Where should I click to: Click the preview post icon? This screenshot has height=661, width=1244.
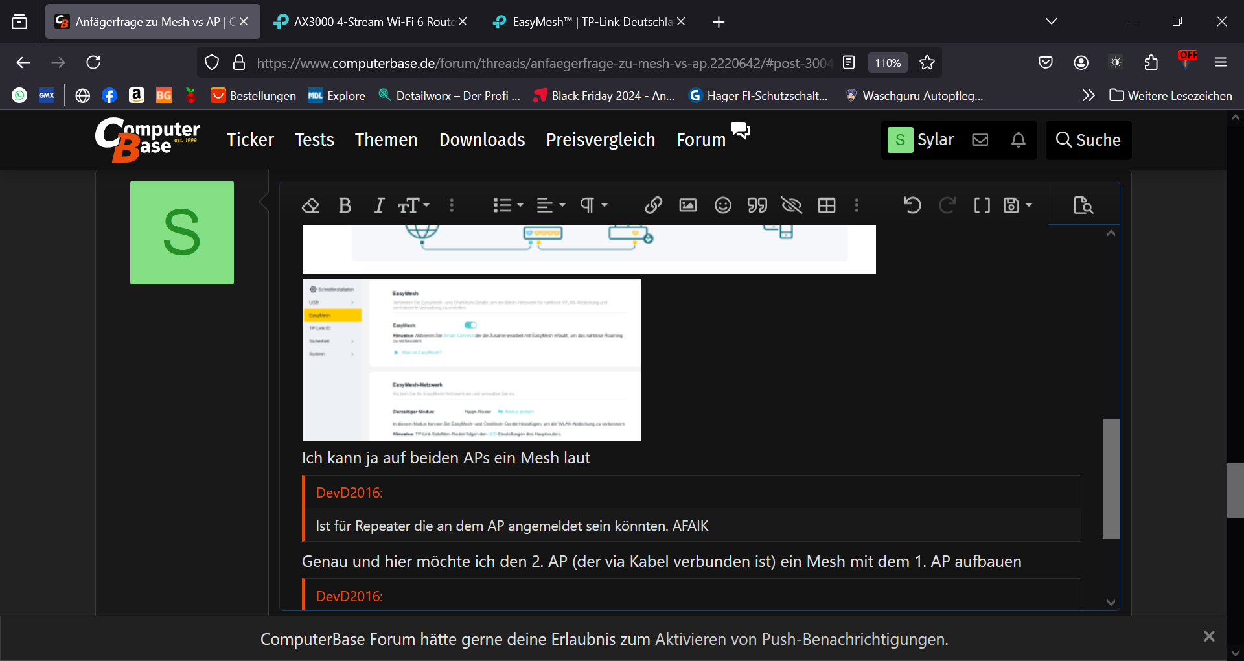click(1083, 205)
